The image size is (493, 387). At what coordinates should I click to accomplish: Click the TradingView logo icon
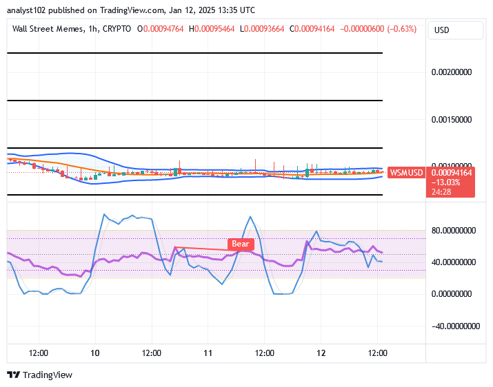[14, 375]
